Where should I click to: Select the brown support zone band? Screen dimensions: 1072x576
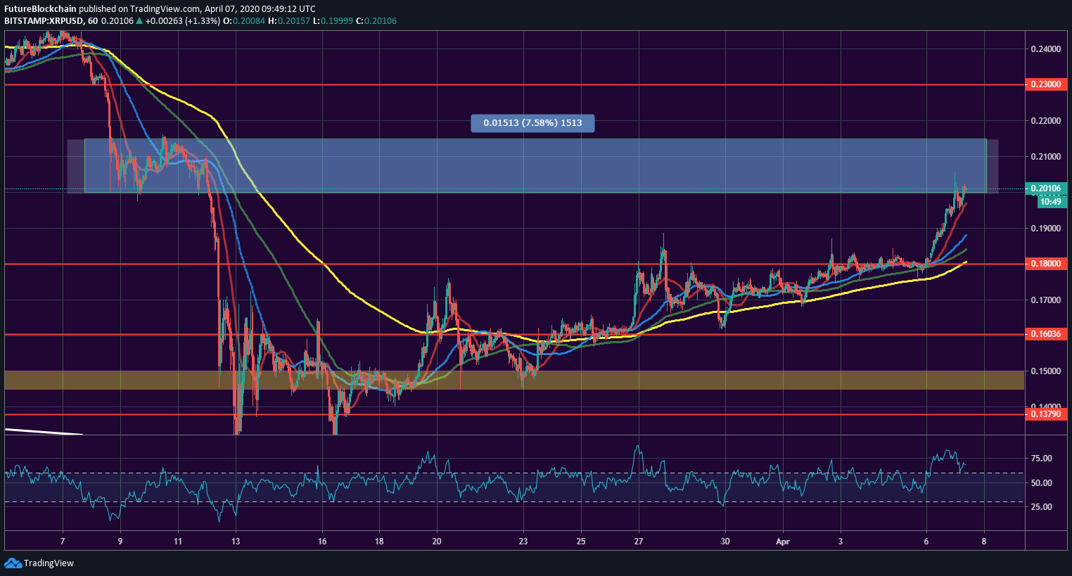[514, 380]
